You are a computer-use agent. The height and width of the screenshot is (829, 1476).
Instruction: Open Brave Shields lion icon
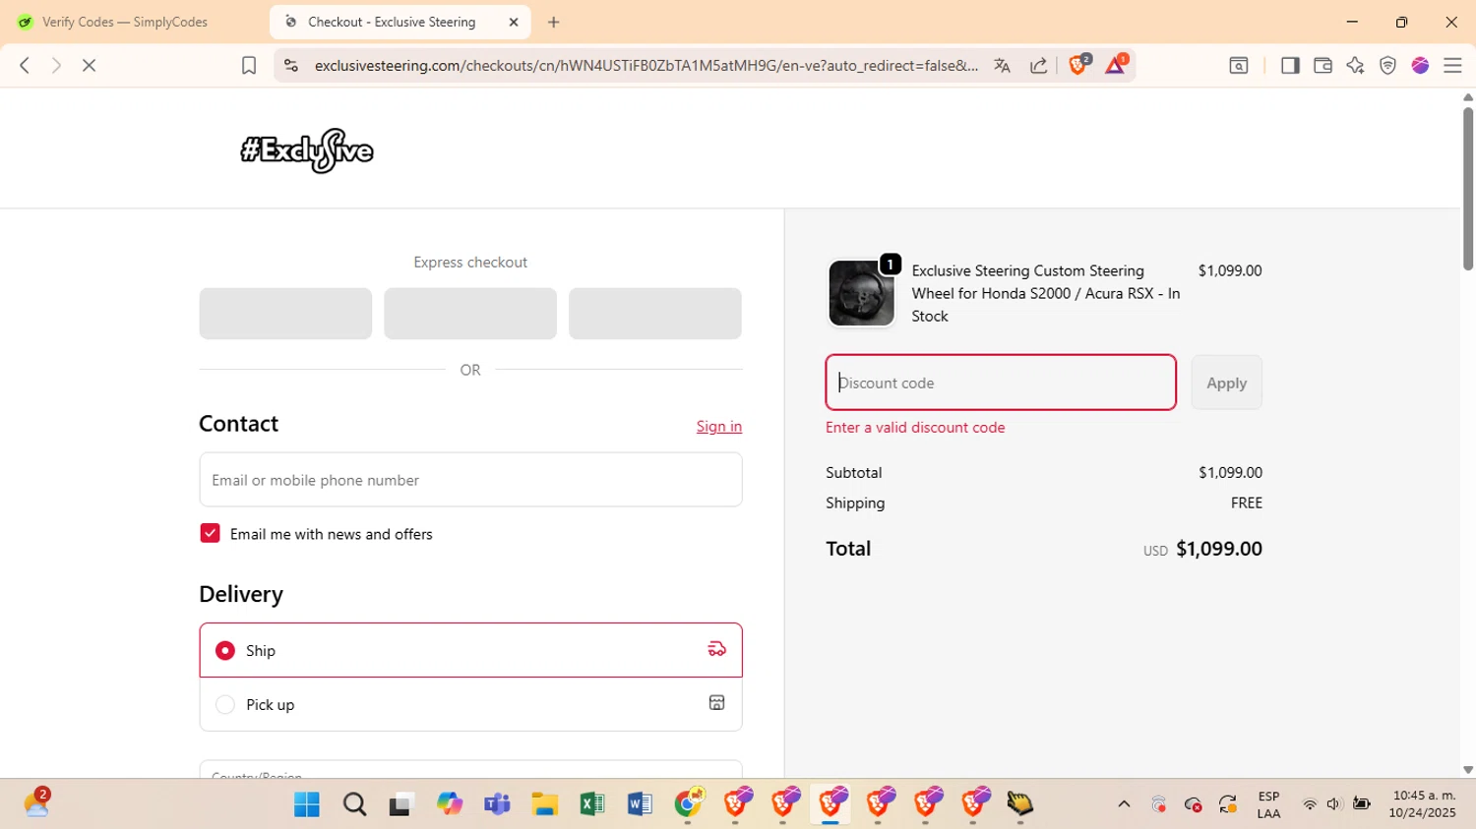1078,65
